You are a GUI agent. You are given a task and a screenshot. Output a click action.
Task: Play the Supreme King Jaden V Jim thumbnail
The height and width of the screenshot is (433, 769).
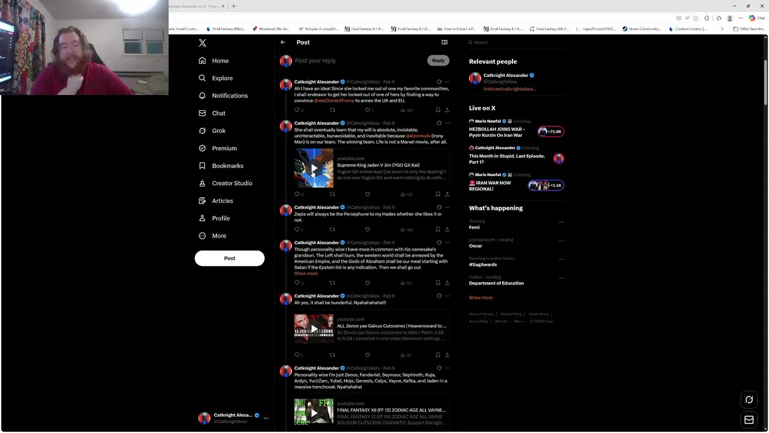tap(314, 168)
